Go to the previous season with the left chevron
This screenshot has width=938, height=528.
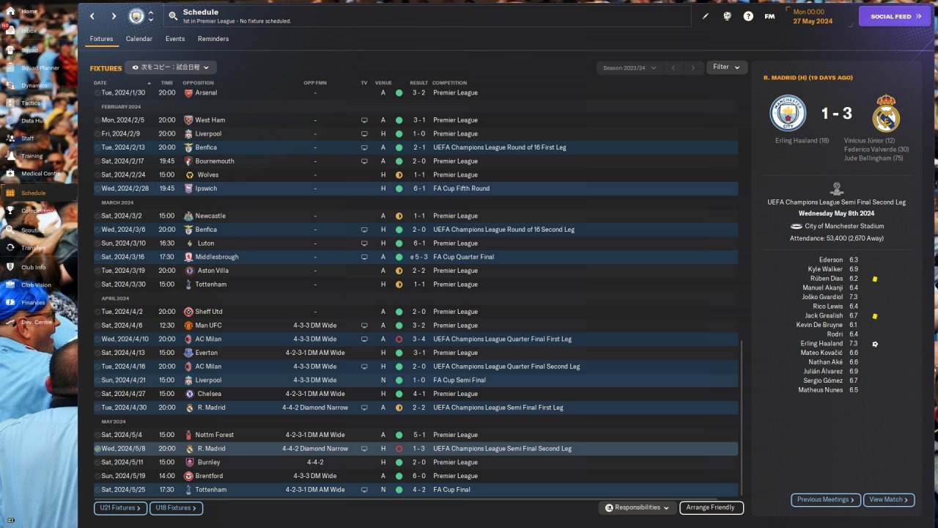point(673,68)
